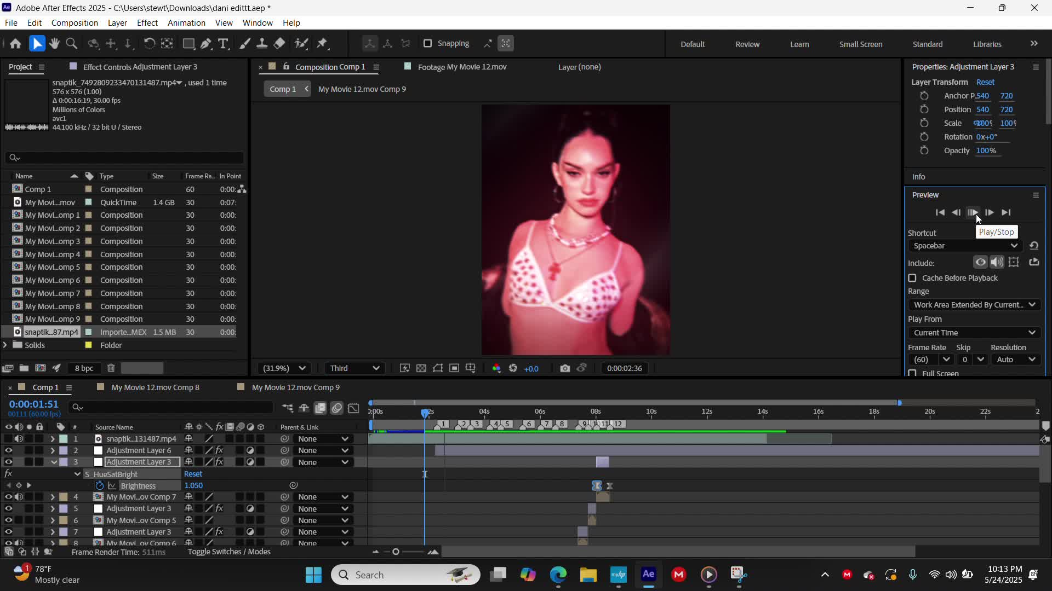Expand the My Movi...ov Comp 7 layer
This screenshot has width=1052, height=591.
point(53,497)
